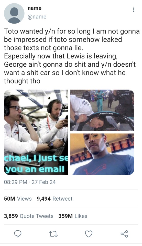View photo of two men in headsets
Image resolution: width=142 pixels, height=246 pixels.
(x=36, y=132)
